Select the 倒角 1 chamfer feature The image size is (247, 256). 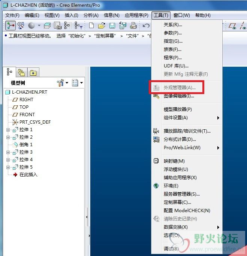[22, 145]
